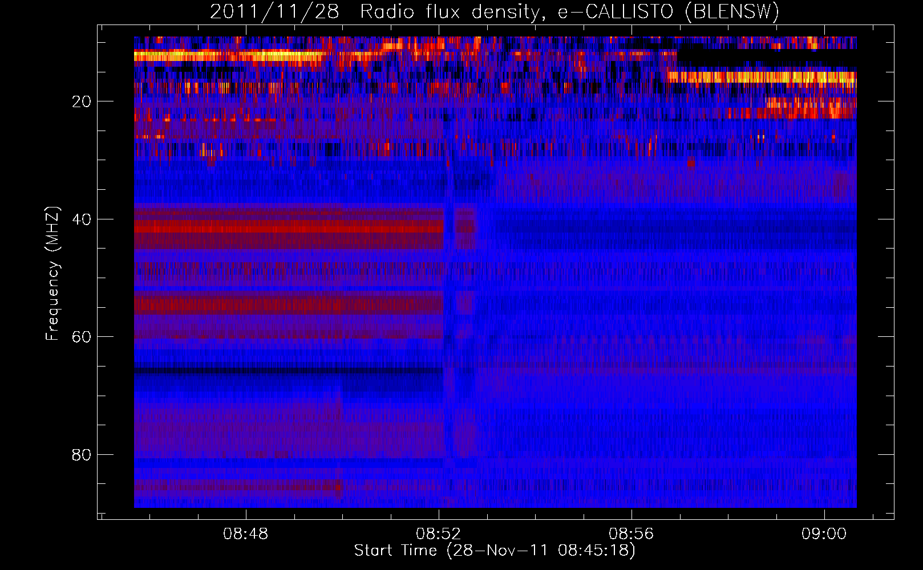Click the 08:52 time tick label

(x=439, y=534)
